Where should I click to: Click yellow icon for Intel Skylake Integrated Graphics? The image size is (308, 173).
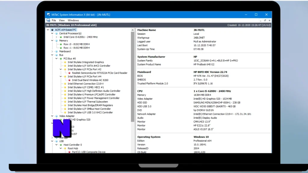click(x=65, y=62)
